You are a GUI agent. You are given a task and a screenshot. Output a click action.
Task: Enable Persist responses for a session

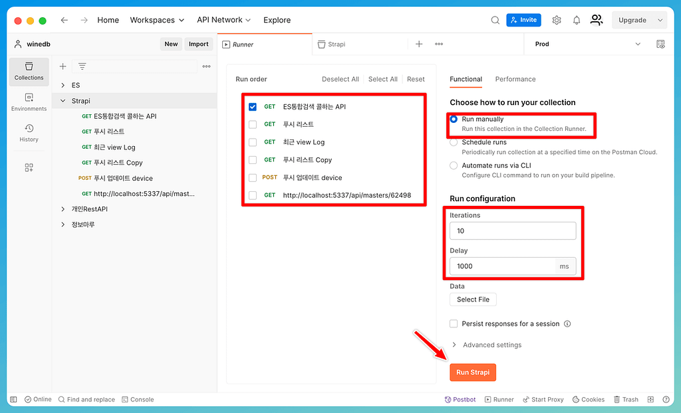click(454, 324)
